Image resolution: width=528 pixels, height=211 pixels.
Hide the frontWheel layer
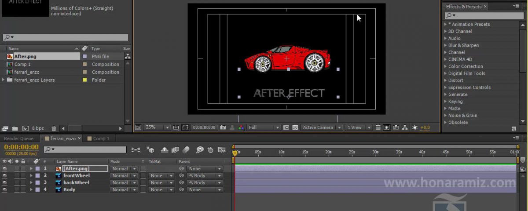coord(5,176)
